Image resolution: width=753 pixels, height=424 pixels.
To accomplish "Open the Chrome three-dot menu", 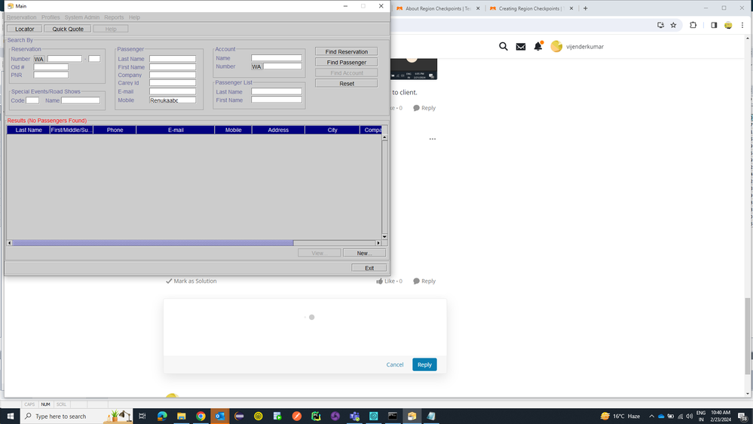I will click(x=742, y=25).
